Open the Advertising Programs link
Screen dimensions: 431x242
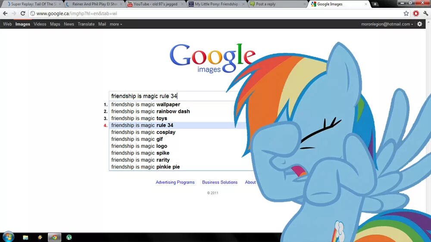(x=175, y=182)
